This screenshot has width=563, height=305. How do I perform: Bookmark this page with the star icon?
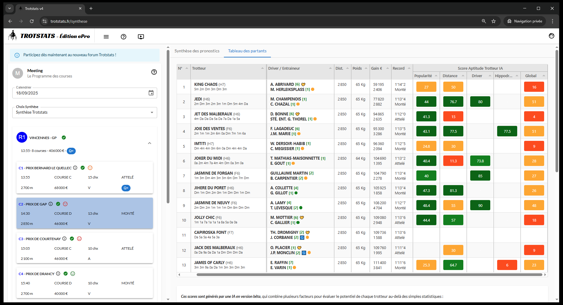tap(494, 21)
